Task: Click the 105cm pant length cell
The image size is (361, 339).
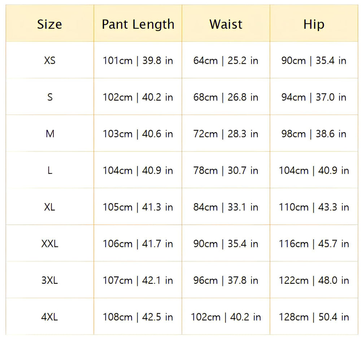Action: 138,207
